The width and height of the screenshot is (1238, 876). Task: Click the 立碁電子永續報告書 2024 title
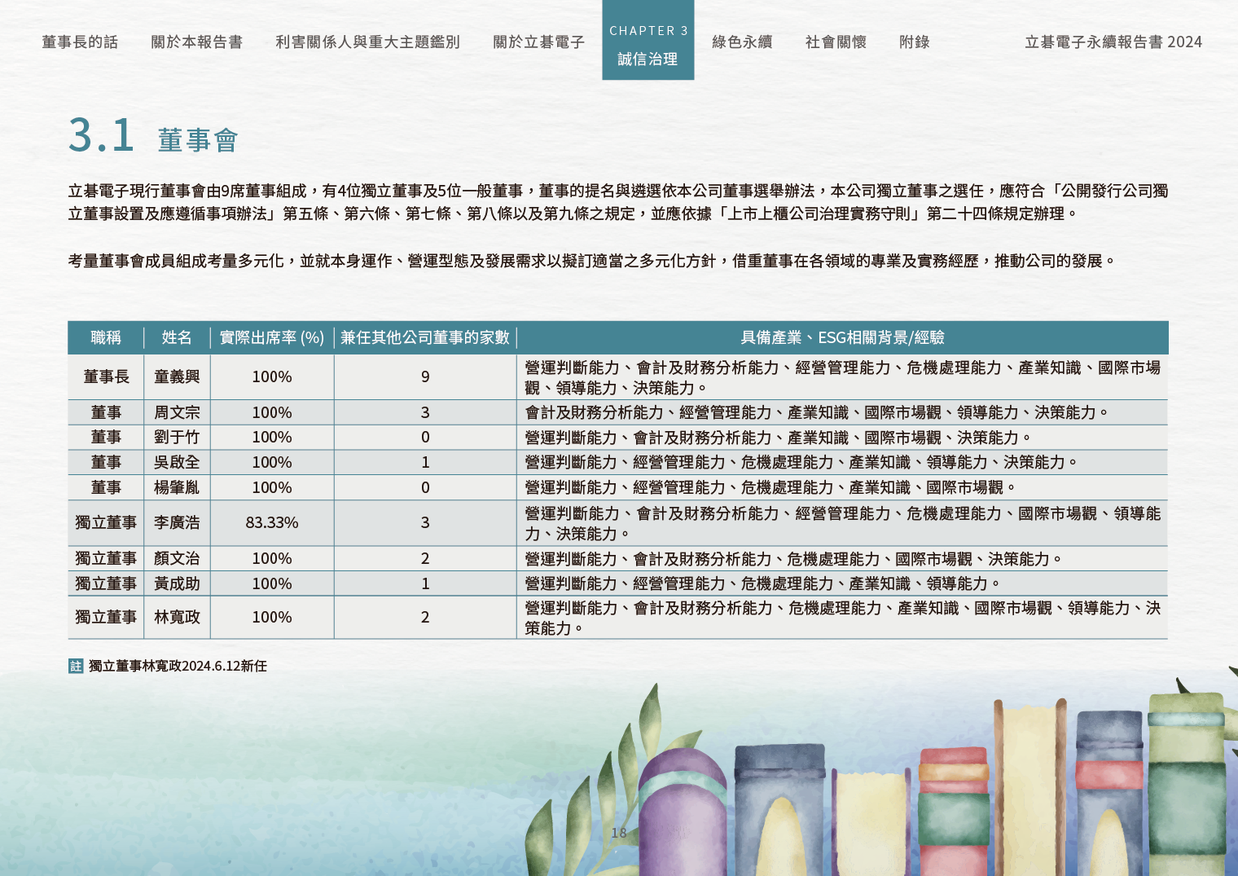tap(1113, 42)
